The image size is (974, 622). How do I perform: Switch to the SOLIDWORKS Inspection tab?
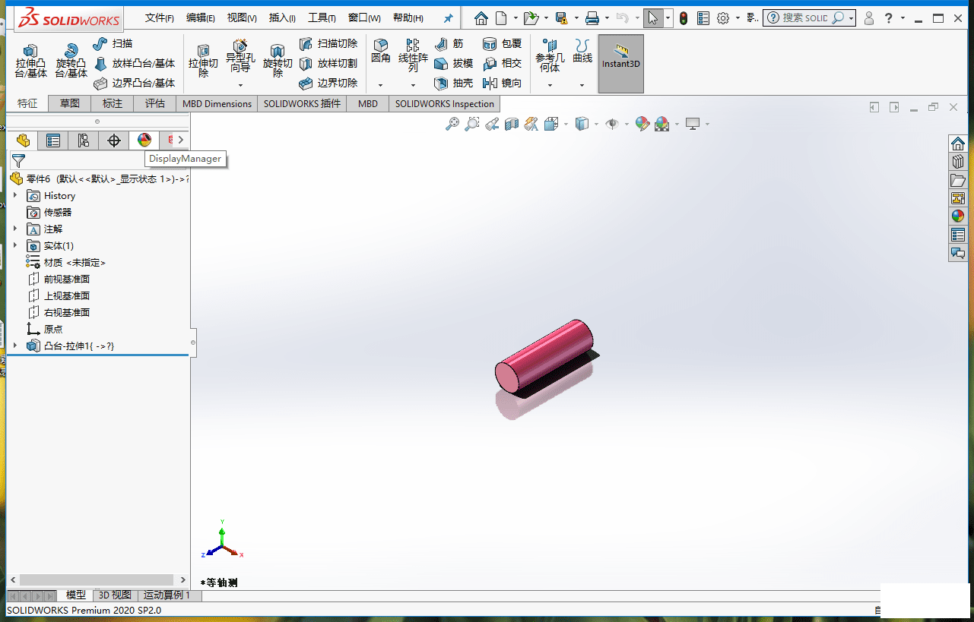pyautogui.click(x=445, y=104)
